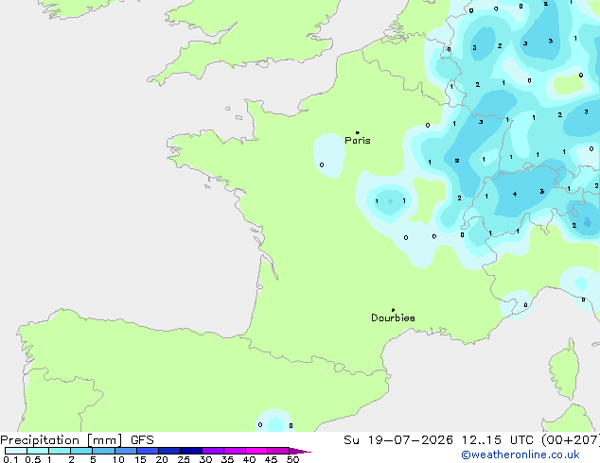
Task: Click the legend label '0.1'
Action: 10,459
